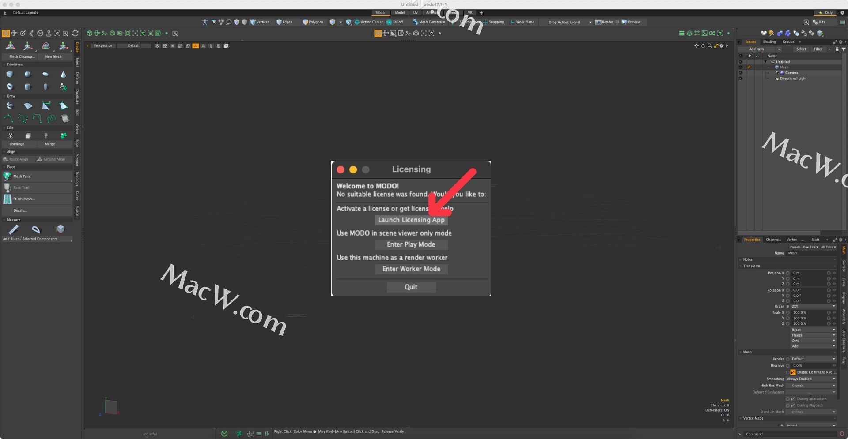848x439 pixels.
Task: Select the Cube primitive tool
Action: 10,74
